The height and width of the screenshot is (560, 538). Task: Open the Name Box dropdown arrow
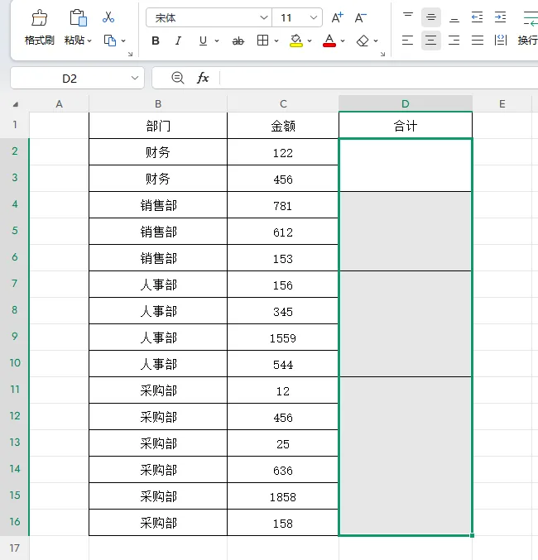[135, 78]
